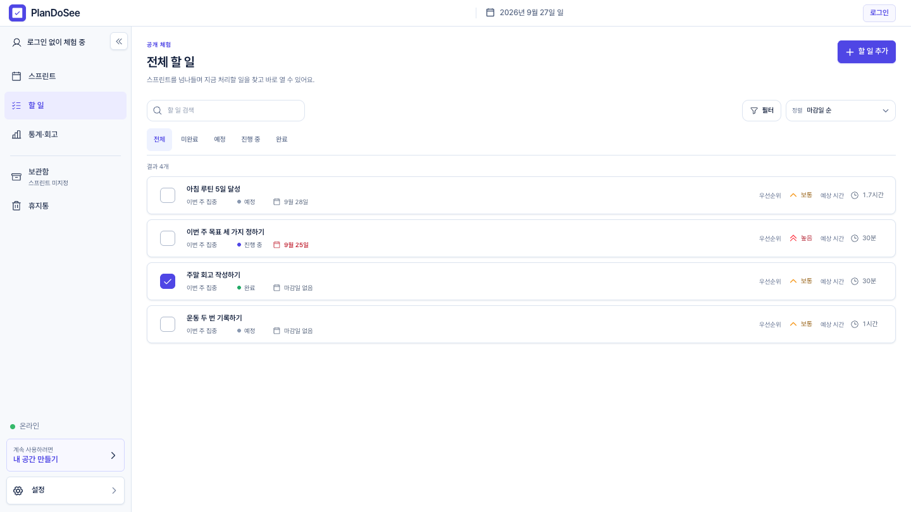Screen dimensions: 911x512
Task: Click the title 운동 두 번 기록하기
Action: (214, 318)
